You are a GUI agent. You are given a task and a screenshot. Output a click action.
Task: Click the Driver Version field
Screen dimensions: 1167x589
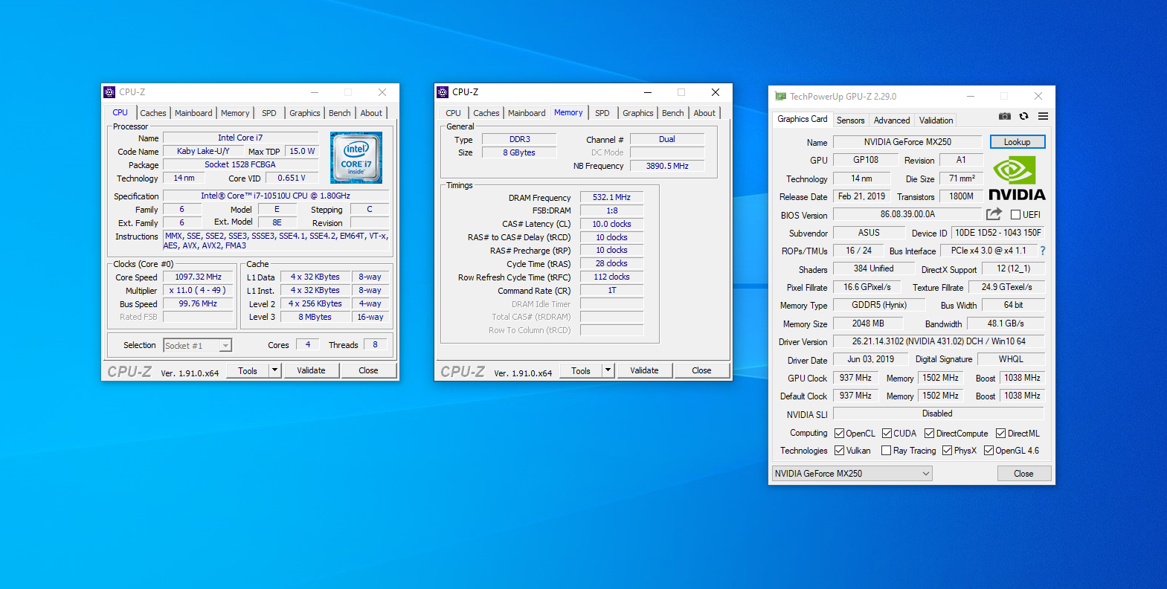coord(939,341)
